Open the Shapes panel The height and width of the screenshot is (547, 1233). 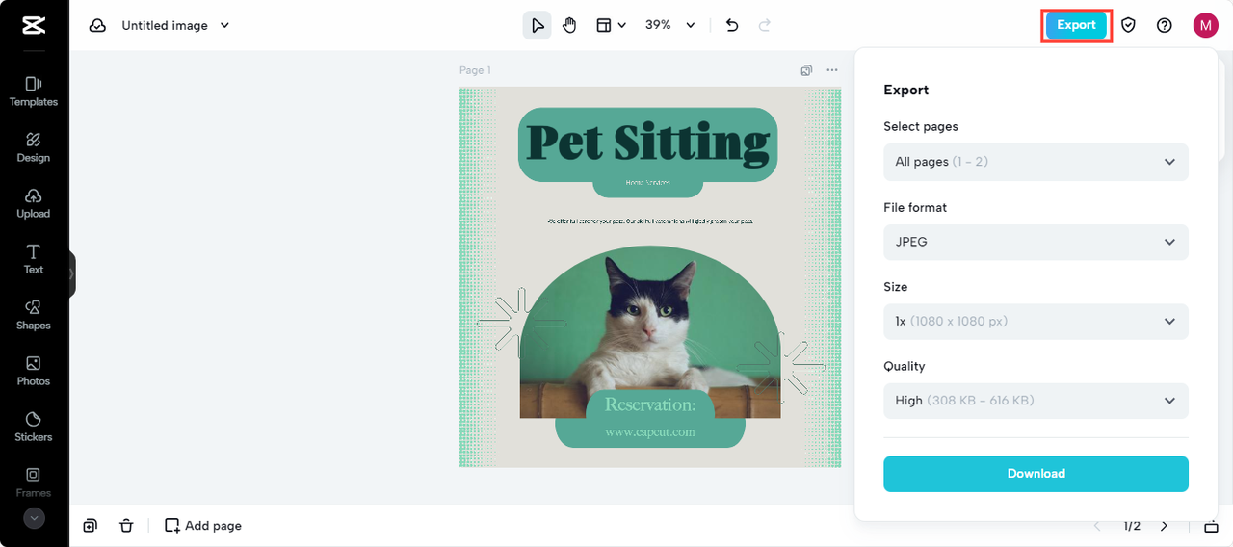click(34, 315)
